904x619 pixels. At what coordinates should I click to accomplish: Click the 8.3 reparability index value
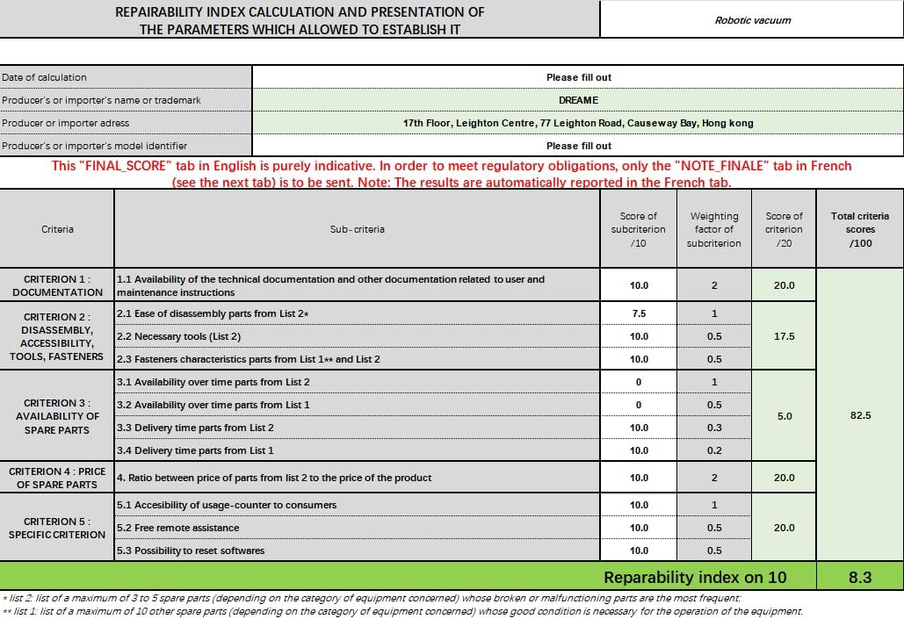860,577
